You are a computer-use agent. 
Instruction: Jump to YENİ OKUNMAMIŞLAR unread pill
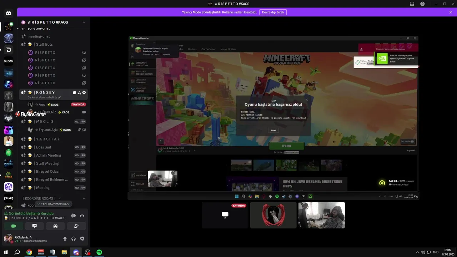pos(54,203)
